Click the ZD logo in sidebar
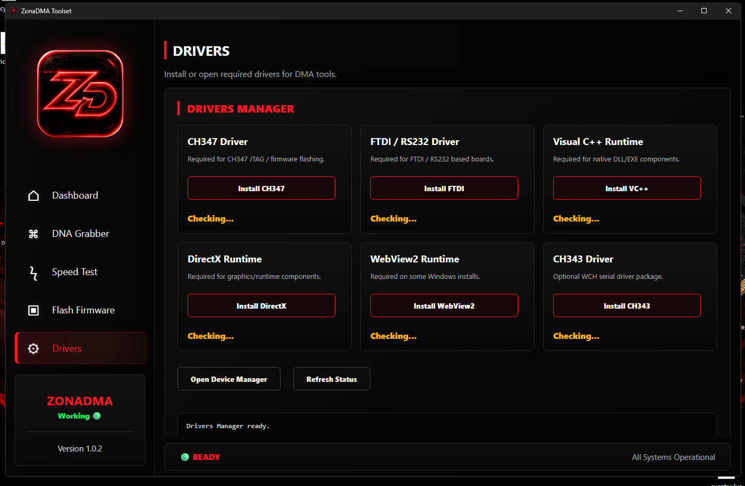This screenshot has width=745, height=486. click(80, 93)
